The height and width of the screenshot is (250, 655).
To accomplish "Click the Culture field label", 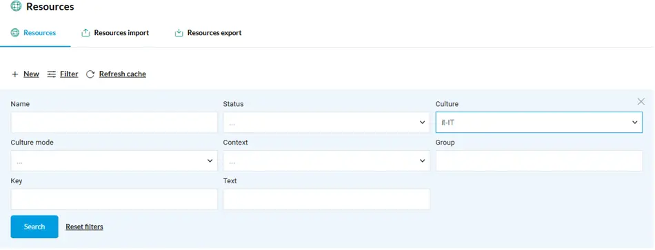I will (447, 104).
